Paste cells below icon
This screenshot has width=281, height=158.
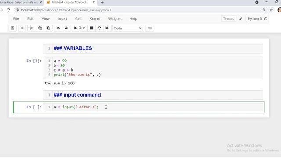point(48,28)
